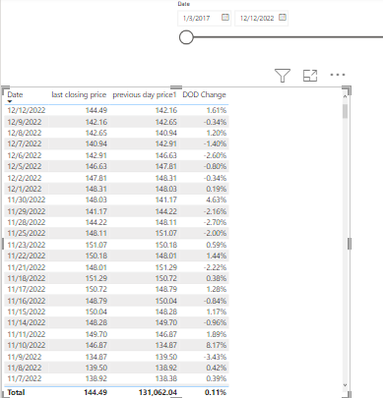Screen dimensions: 383x398
Task: Select the 12/1/2022 date cell
Action: coord(25,189)
